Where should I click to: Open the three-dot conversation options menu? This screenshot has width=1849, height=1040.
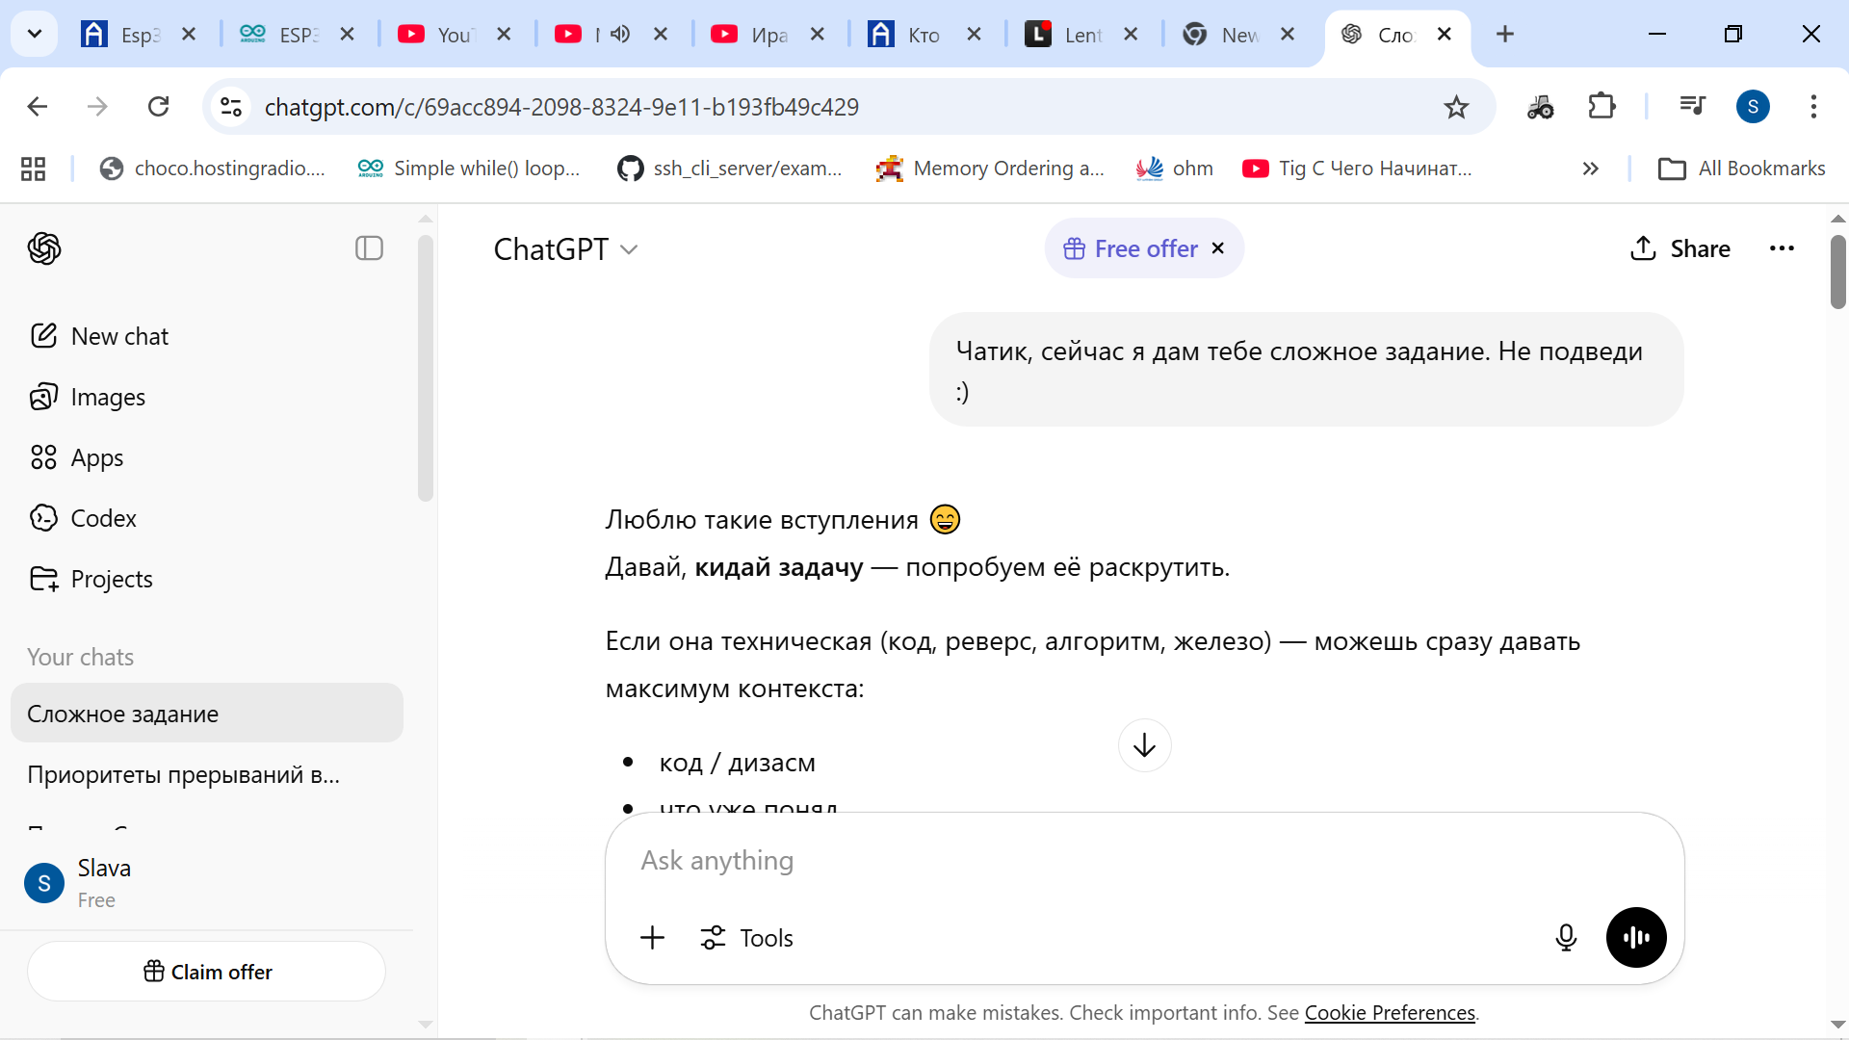tap(1782, 248)
